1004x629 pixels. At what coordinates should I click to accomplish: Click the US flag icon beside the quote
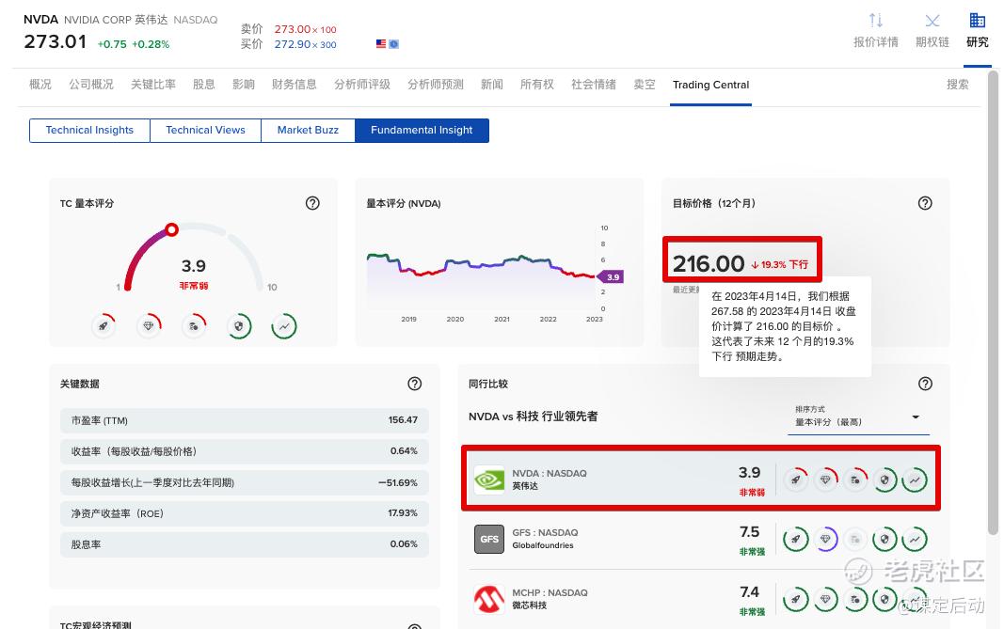pyautogui.click(x=381, y=44)
